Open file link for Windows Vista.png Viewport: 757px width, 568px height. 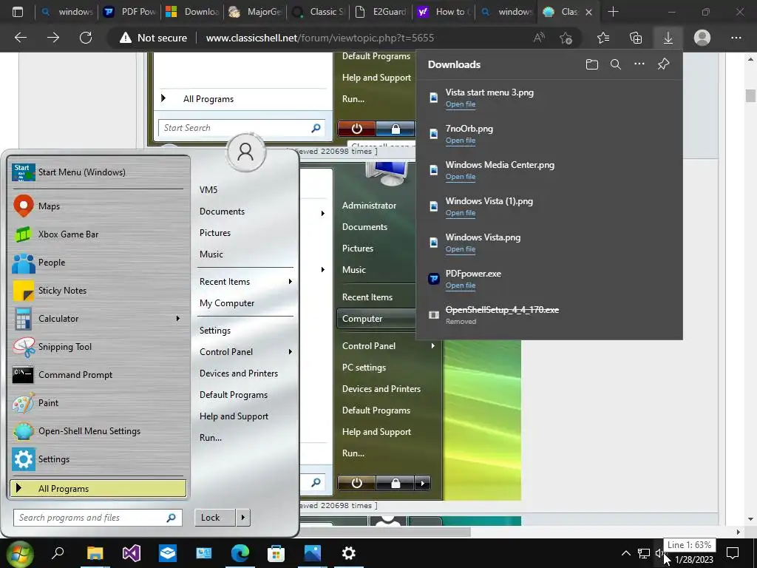[460, 249]
